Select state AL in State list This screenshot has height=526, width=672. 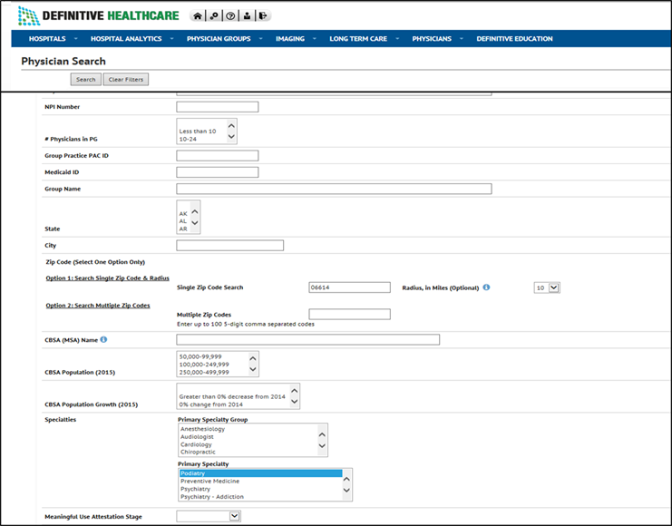(x=183, y=221)
